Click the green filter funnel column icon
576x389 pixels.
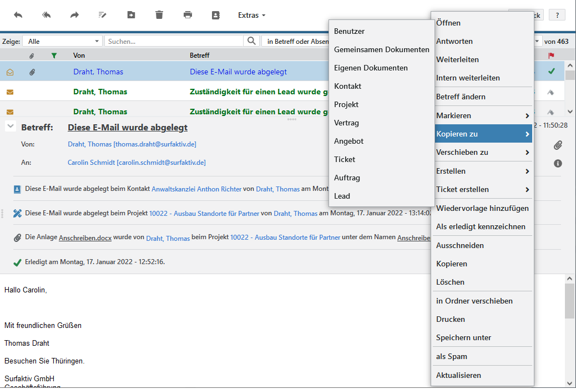tap(54, 55)
